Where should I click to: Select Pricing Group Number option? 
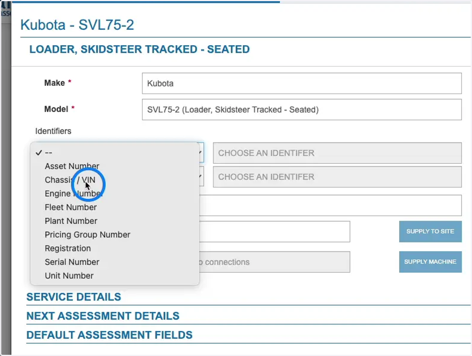114,235
